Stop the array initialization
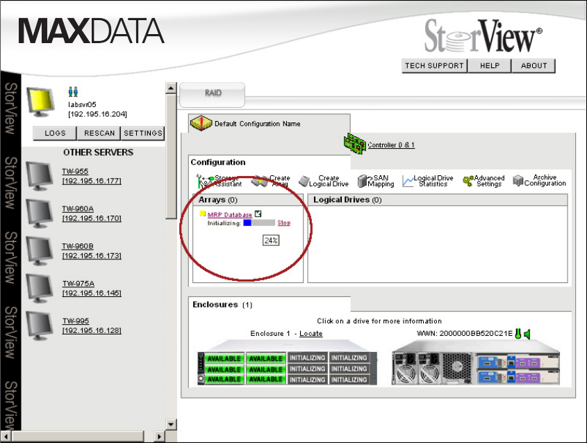Image resolution: width=587 pixels, height=443 pixels. click(x=283, y=223)
